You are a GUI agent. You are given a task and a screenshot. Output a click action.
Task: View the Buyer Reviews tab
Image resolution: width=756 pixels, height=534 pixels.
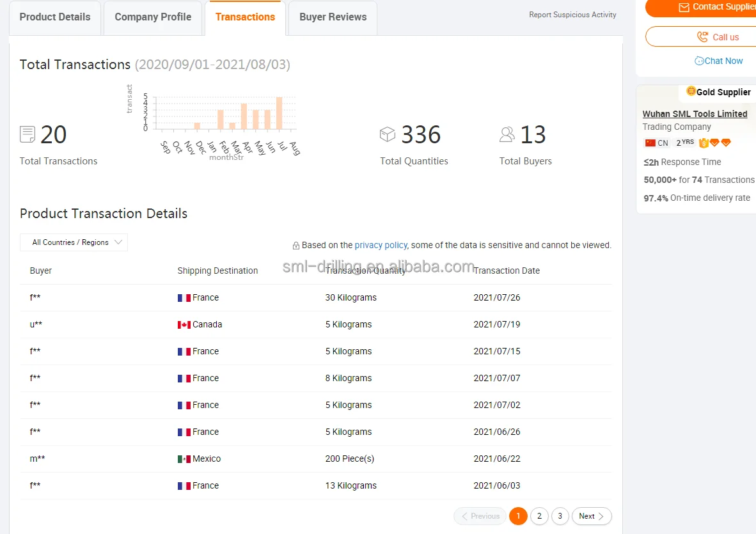[x=333, y=17]
